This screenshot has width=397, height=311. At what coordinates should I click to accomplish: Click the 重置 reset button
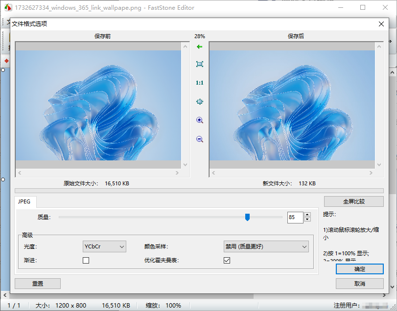pyautogui.click(x=37, y=284)
